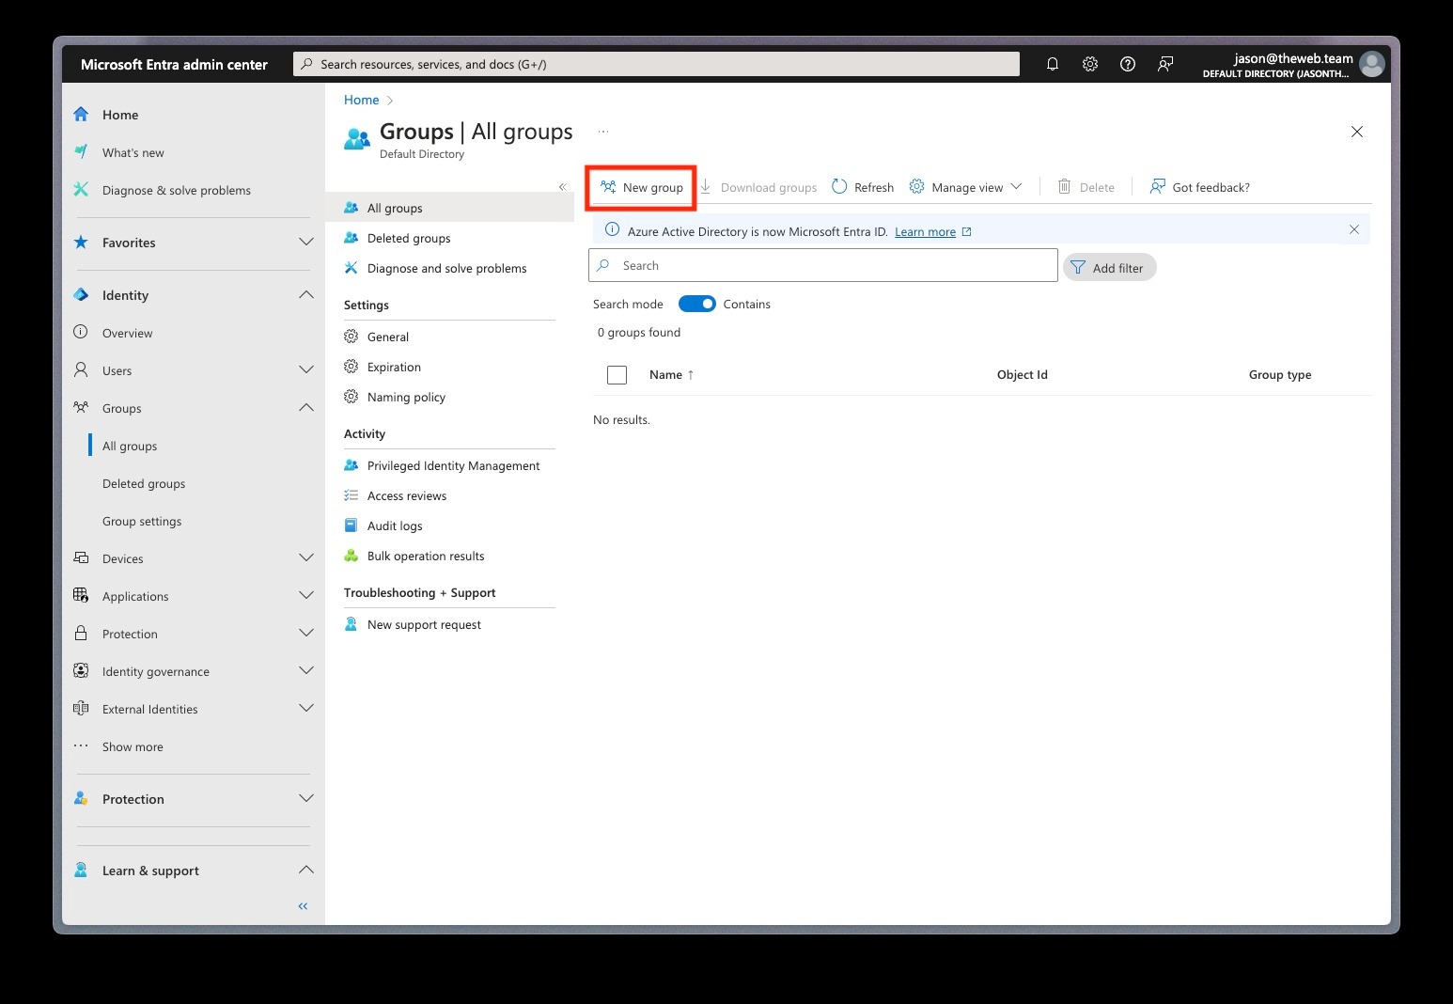This screenshot has height=1004, width=1453.
Task: Click the Bulk operation results icon
Action: tap(352, 556)
